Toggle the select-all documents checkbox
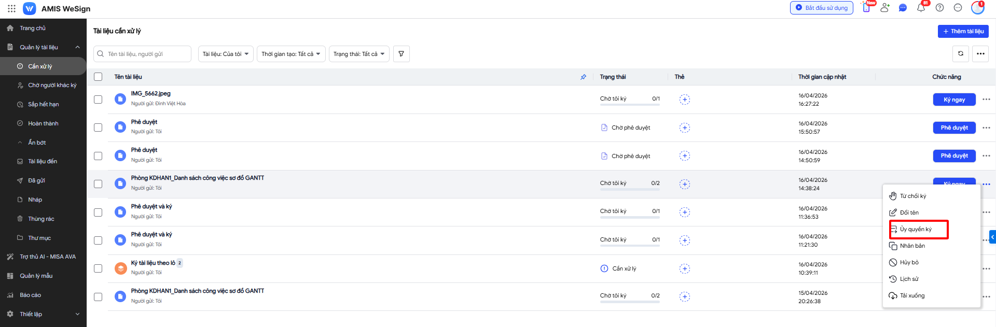The image size is (996, 327). [98, 77]
